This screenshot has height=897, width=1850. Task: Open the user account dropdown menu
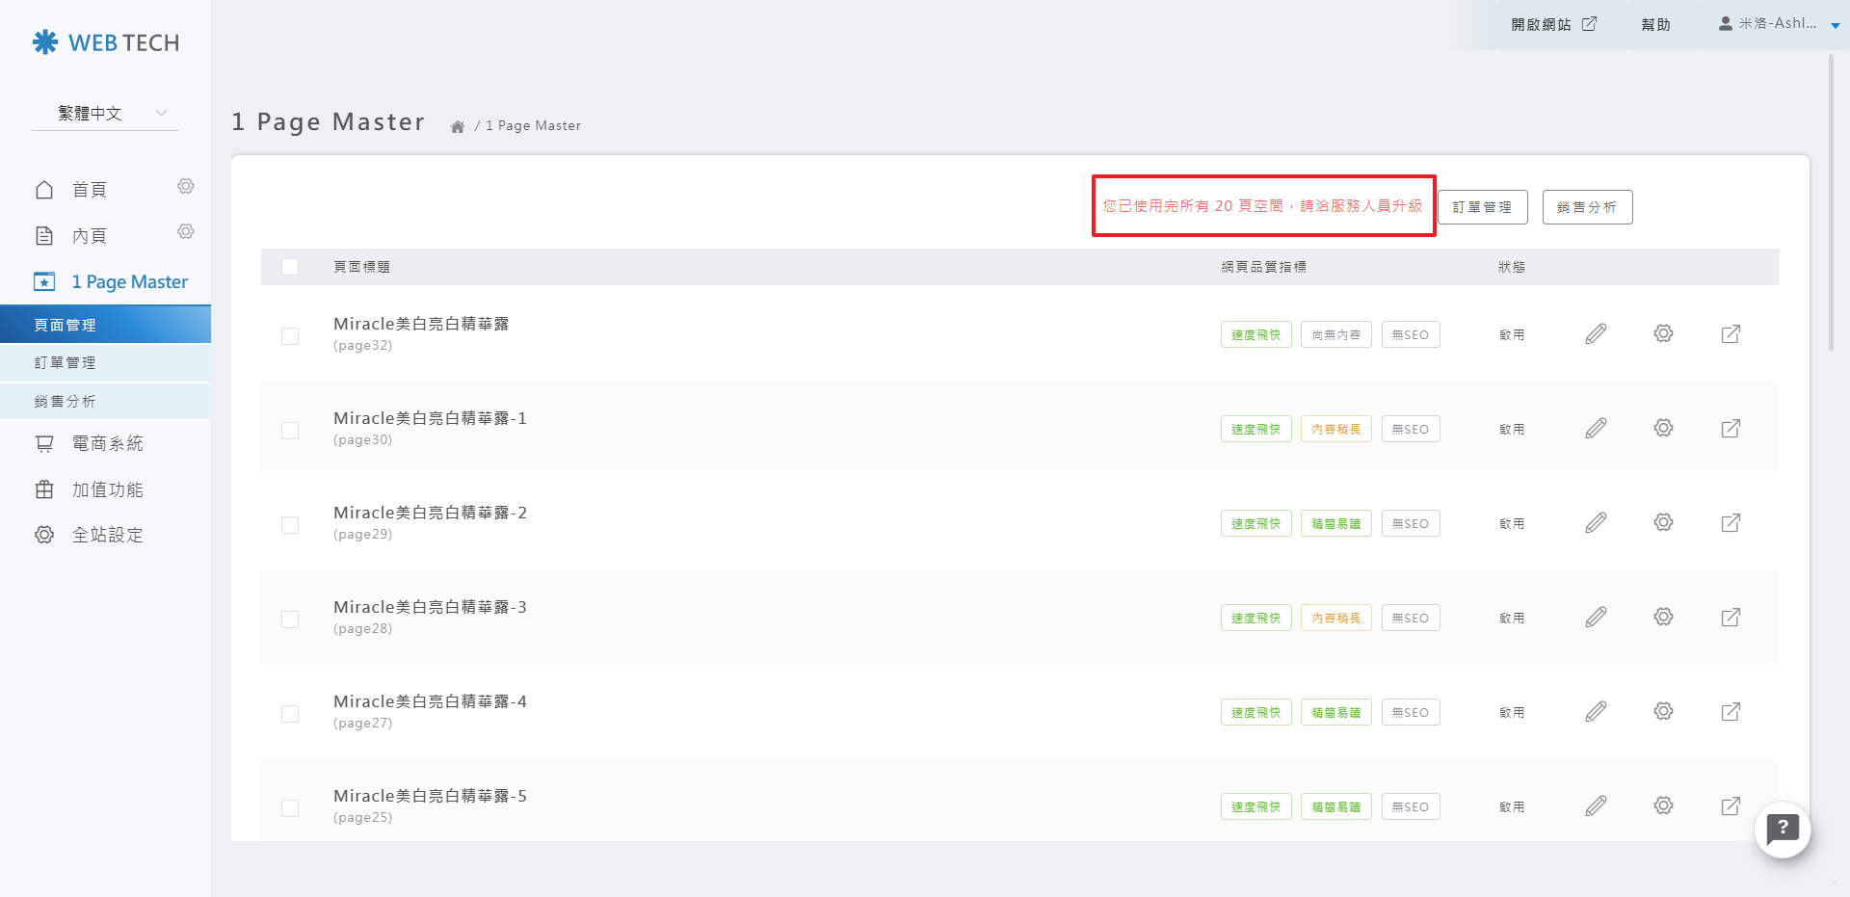[1778, 24]
